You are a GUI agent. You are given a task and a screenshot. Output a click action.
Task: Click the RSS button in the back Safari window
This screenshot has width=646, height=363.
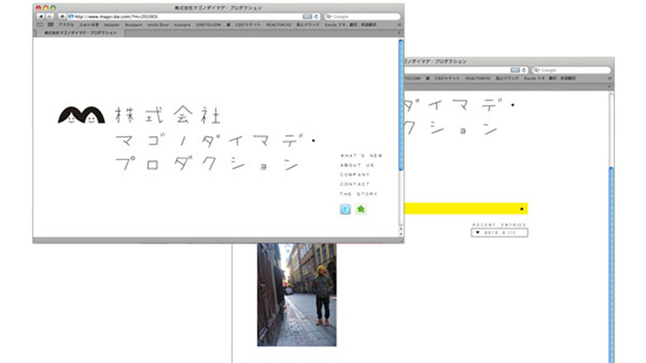point(515,70)
